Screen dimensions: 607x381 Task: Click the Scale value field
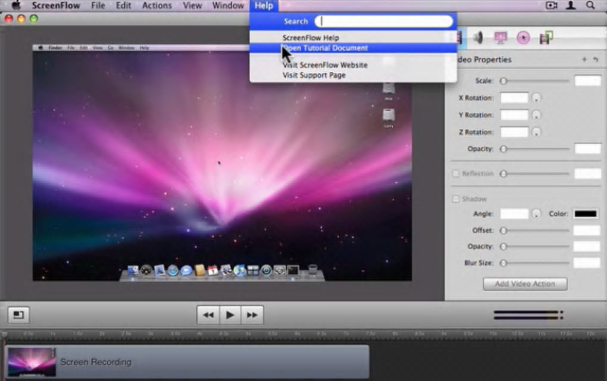(587, 81)
